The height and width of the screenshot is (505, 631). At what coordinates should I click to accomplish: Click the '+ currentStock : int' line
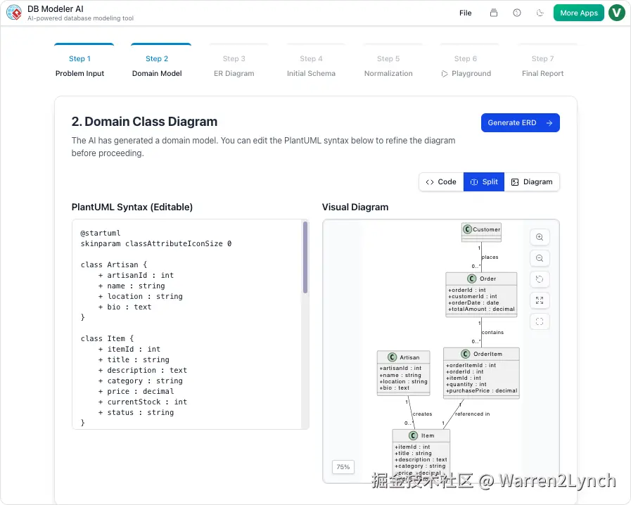pos(143,402)
